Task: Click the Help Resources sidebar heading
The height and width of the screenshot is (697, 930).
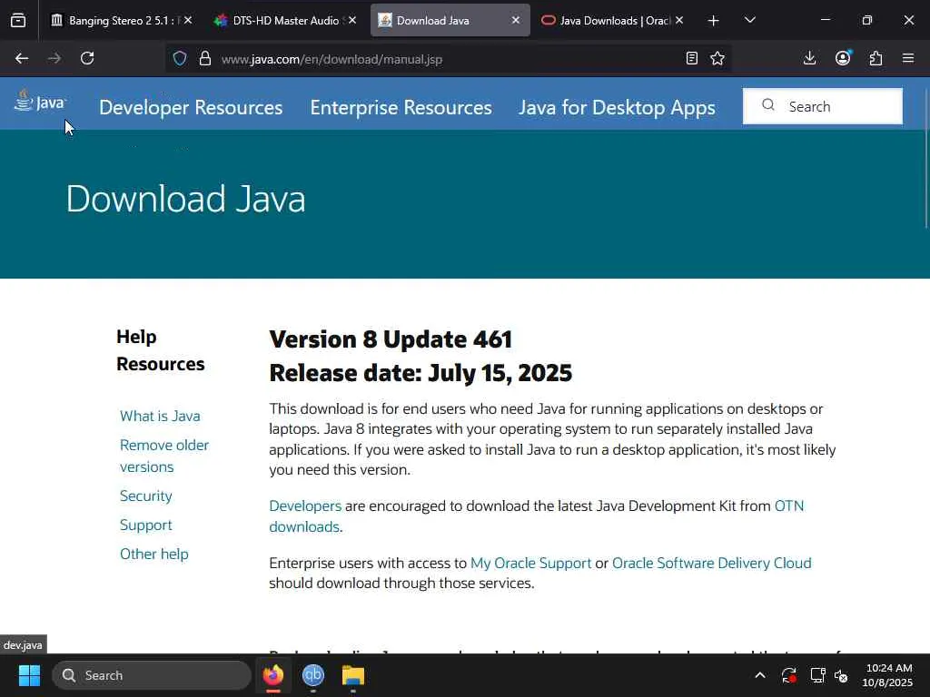Action: pos(160,350)
